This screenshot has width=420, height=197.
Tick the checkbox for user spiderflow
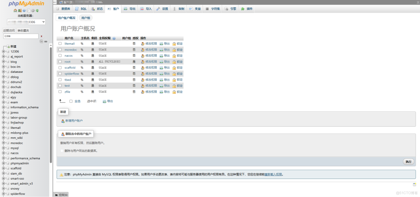coord(60,74)
